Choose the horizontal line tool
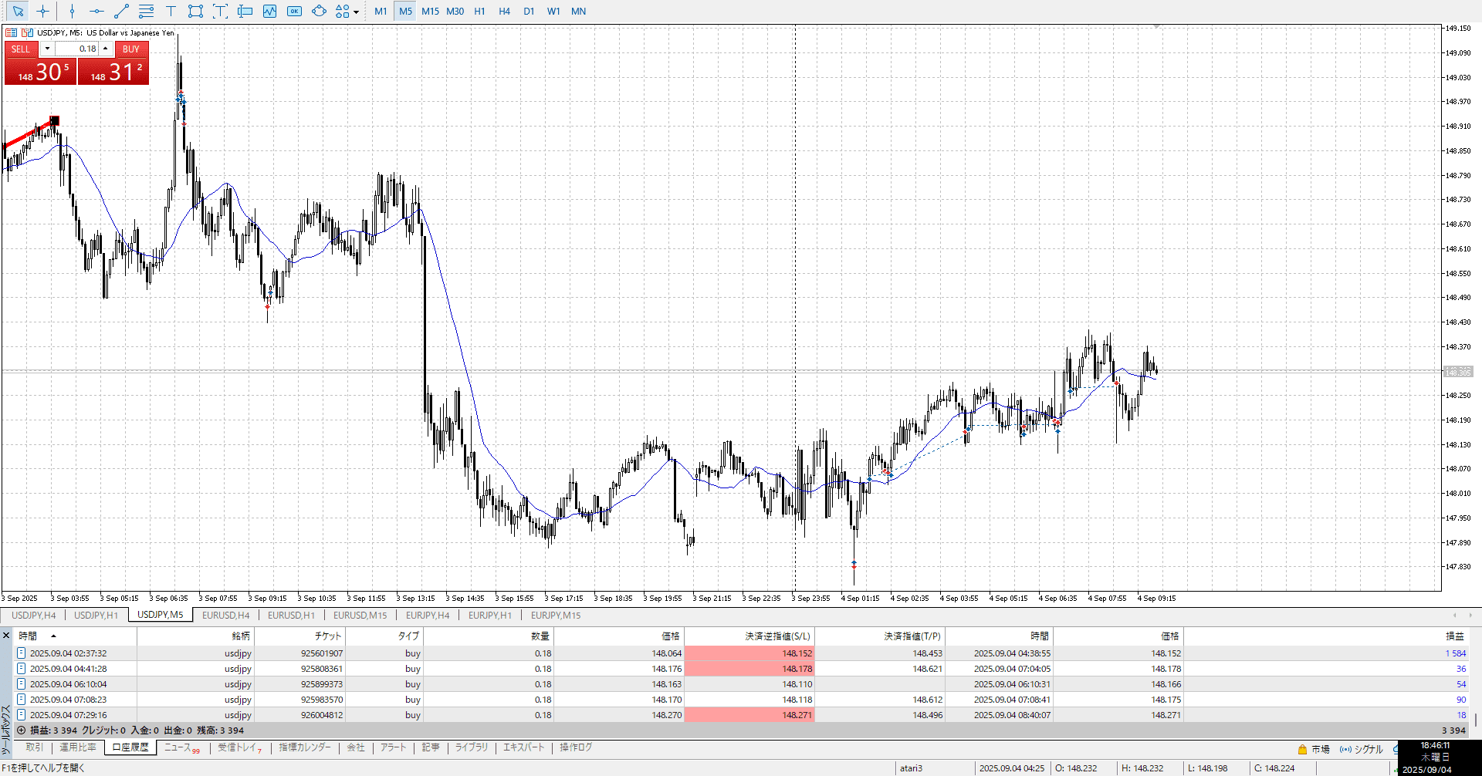 [x=96, y=11]
